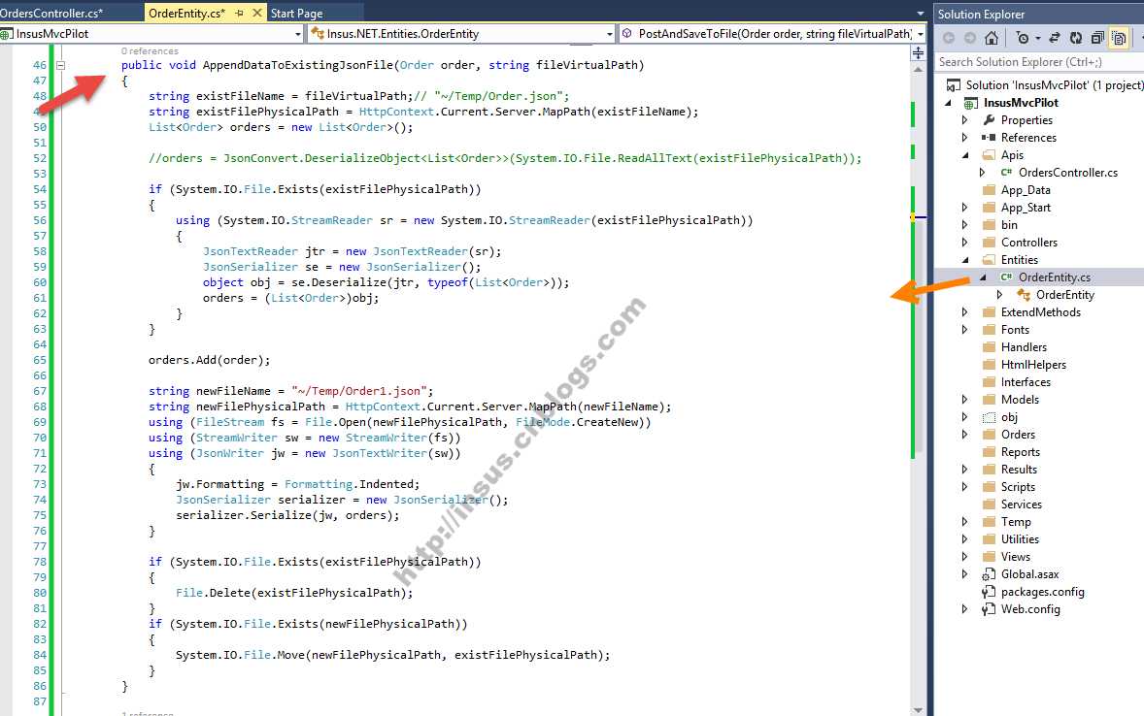
Task: Select the App_Data folder
Action: coord(1026,190)
